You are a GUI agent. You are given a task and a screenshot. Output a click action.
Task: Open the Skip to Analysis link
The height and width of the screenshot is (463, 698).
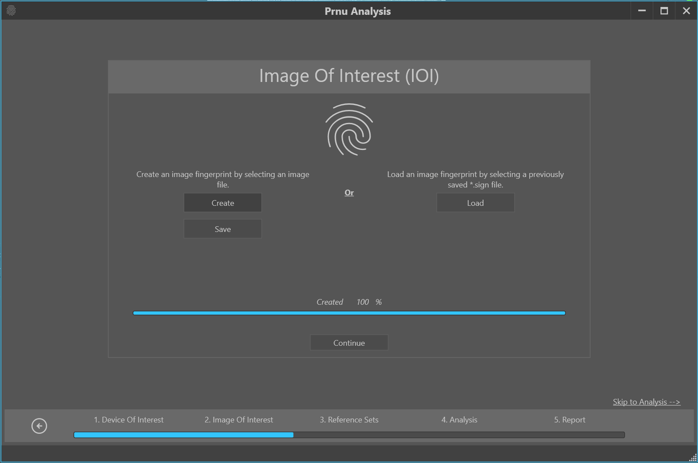coord(647,402)
